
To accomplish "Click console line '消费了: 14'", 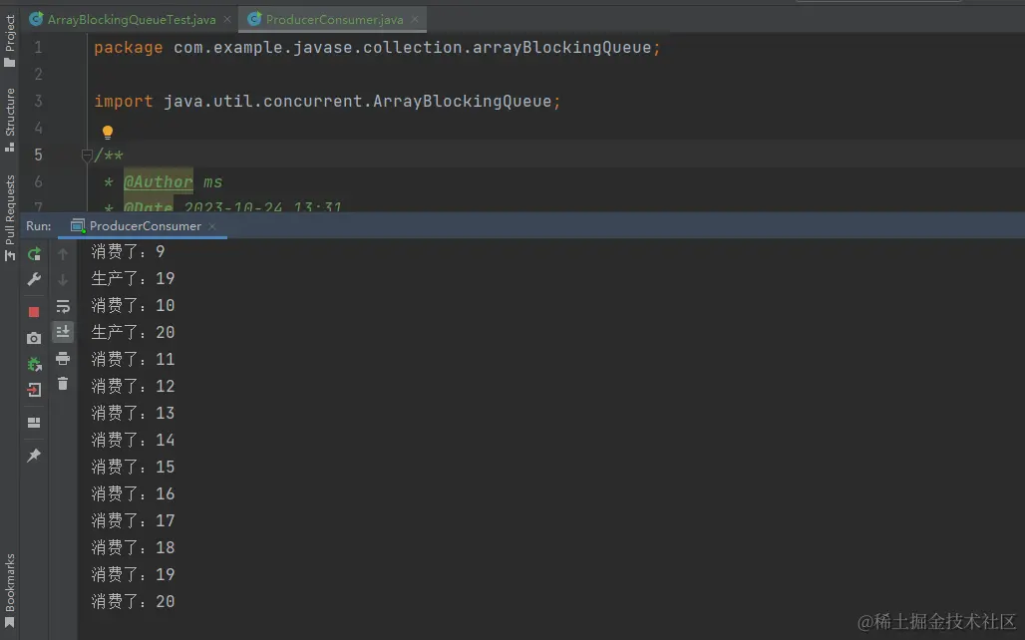I will coord(133,440).
